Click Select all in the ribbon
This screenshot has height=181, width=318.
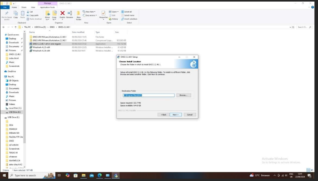point(127,12)
